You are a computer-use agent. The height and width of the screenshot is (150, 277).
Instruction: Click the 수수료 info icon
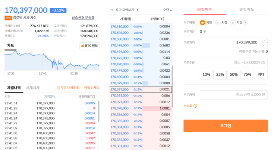(195, 106)
